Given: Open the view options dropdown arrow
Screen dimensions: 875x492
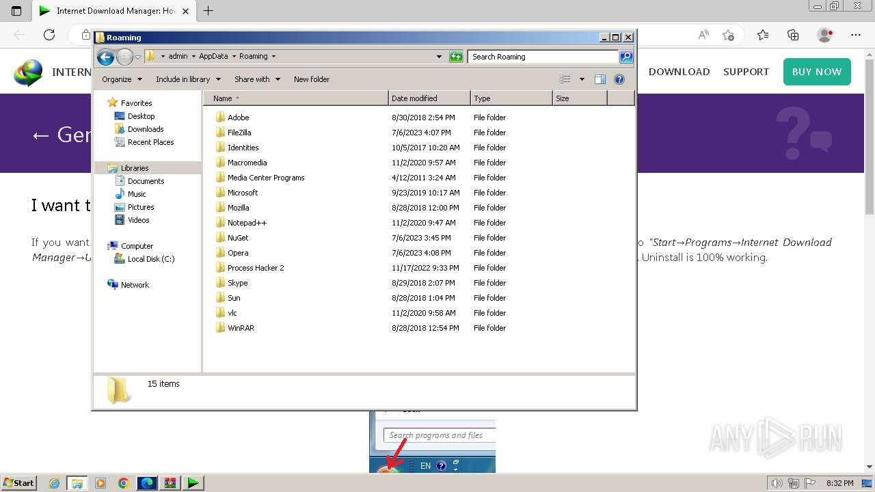Looking at the screenshot, I should [x=582, y=79].
